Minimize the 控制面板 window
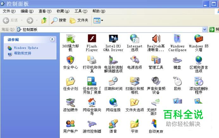 coord(206,4)
